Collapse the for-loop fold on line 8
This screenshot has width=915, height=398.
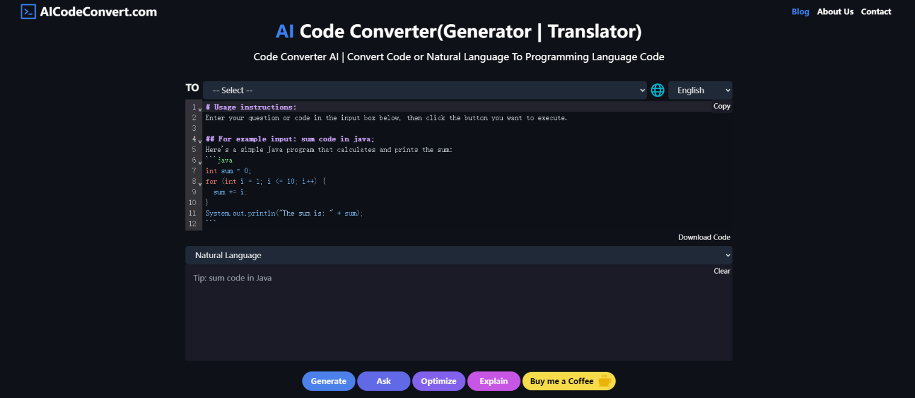[200, 183]
